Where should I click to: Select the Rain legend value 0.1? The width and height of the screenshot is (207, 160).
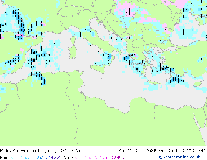point(14,157)
